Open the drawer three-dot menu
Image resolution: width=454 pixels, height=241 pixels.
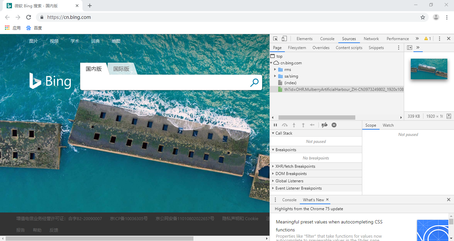point(275,200)
